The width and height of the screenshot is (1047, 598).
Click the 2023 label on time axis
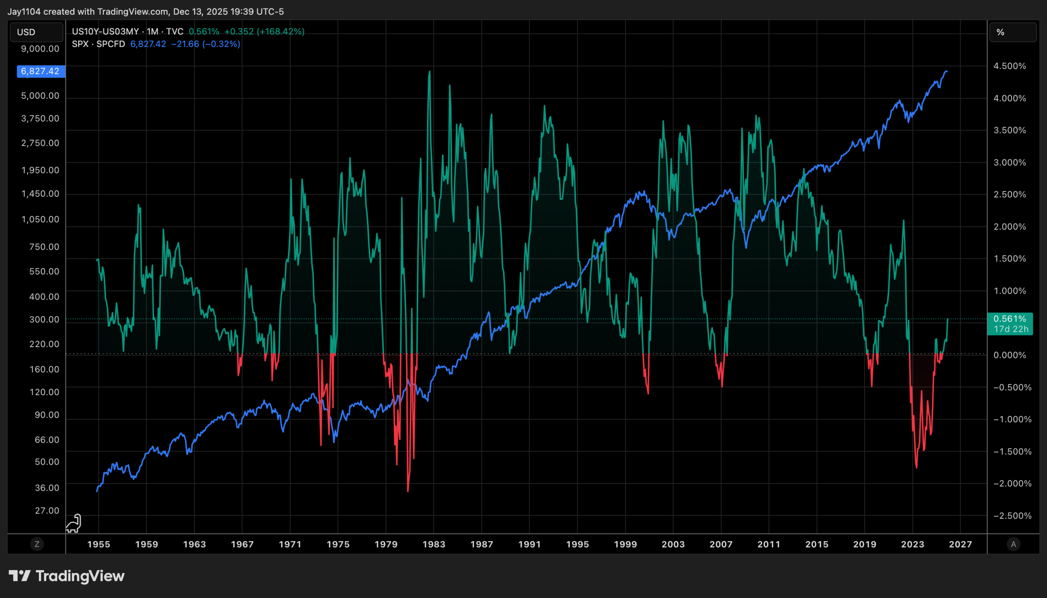click(x=912, y=544)
